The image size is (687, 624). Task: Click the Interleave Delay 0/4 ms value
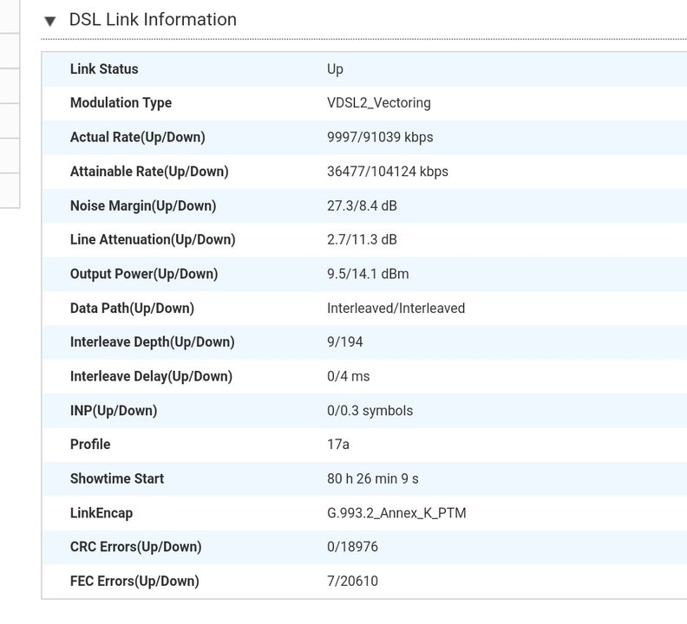pos(349,376)
